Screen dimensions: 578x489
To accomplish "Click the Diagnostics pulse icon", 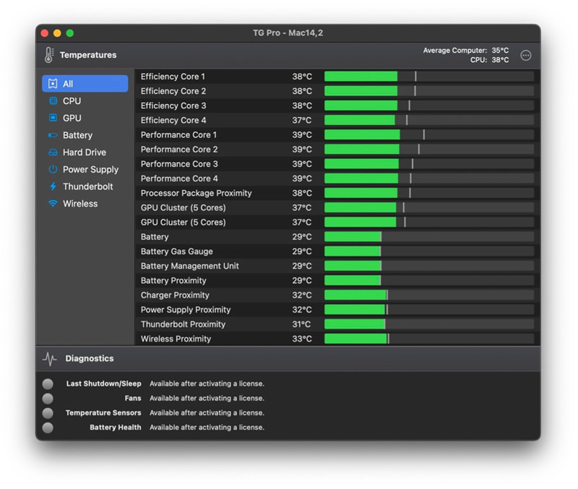I will 50,358.
